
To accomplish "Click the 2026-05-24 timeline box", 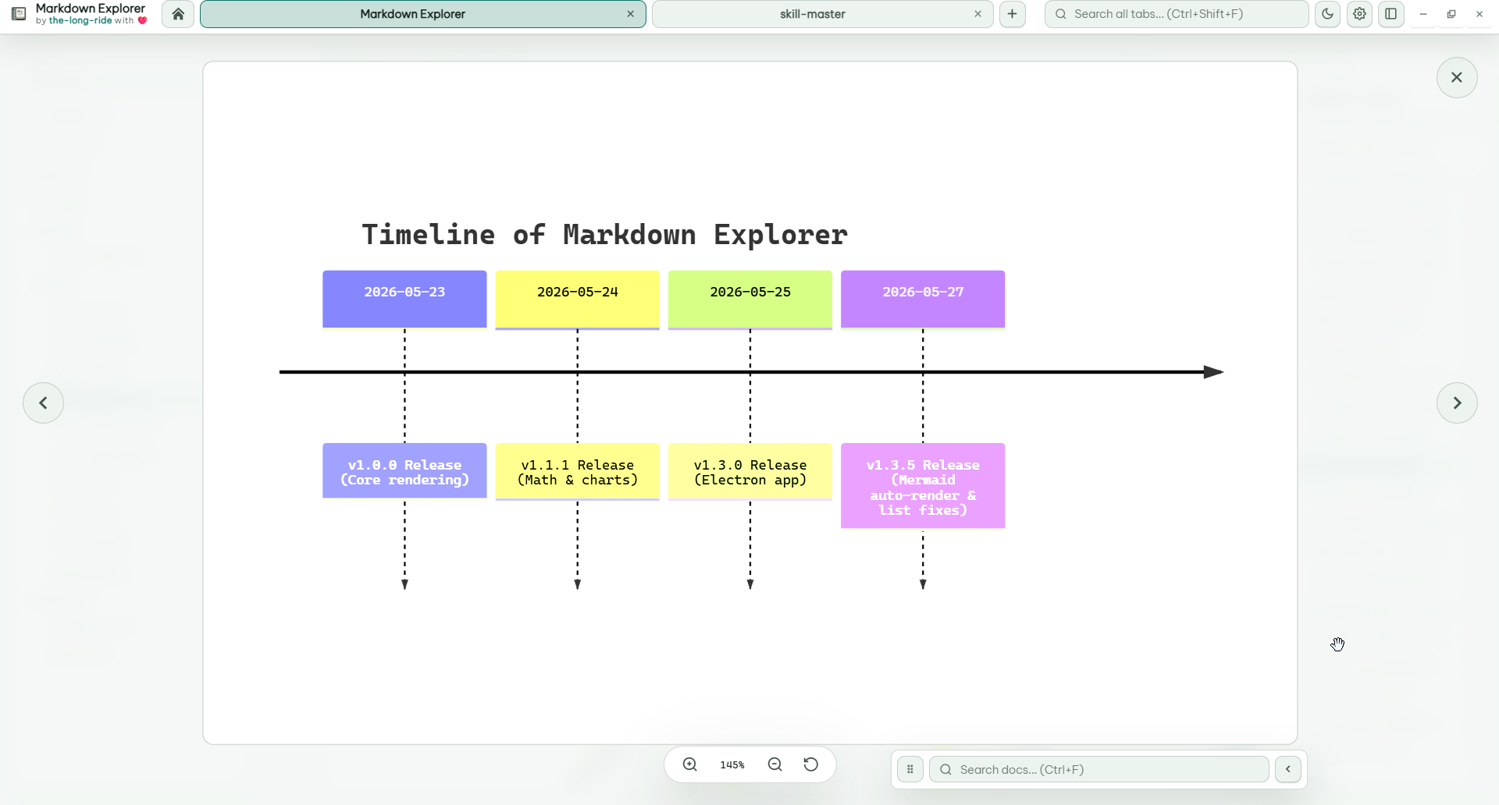I will click(x=578, y=300).
